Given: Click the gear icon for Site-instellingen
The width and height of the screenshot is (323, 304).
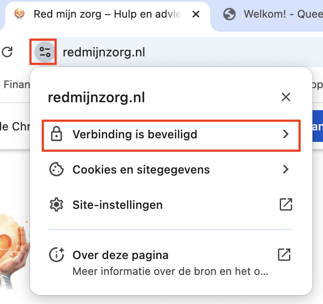Looking at the screenshot, I should (56, 205).
